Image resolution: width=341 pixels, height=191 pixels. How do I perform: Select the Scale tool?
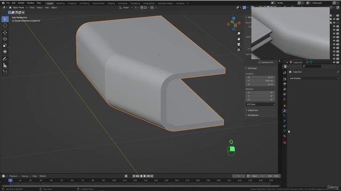tap(5, 45)
